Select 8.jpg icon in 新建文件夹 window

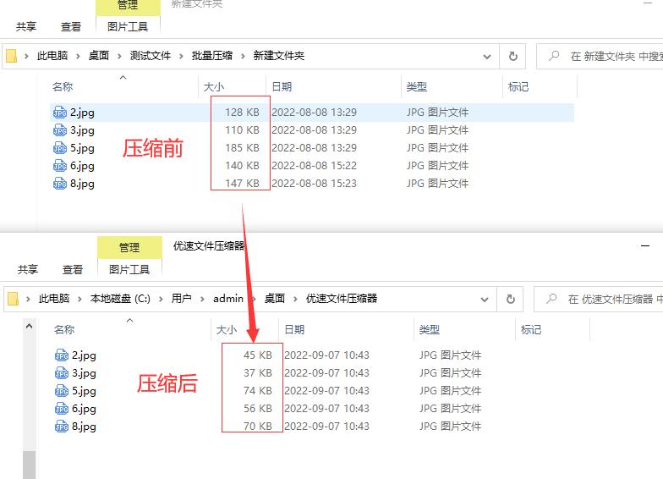60,184
